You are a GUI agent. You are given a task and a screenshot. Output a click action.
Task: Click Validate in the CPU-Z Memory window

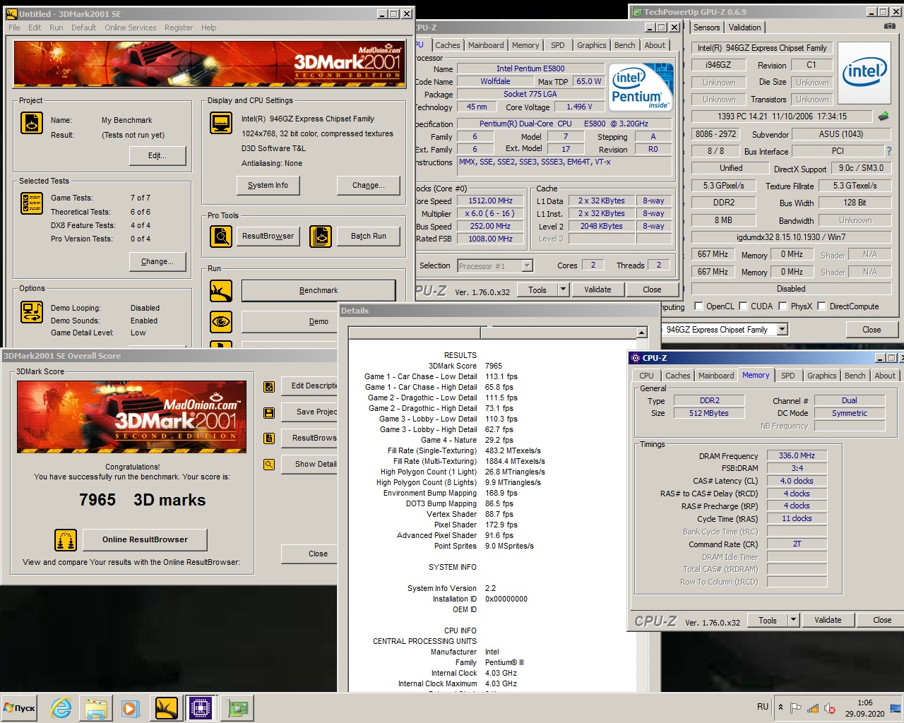[828, 620]
